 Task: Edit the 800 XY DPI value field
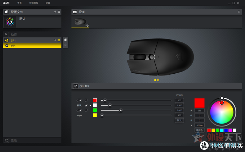179,100
